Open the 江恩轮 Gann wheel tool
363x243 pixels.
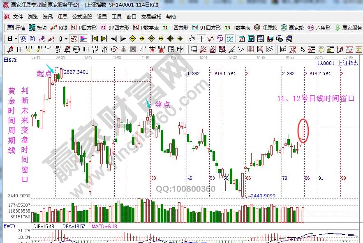[x=266, y=28]
